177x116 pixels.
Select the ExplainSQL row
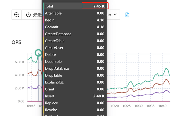[x=75, y=82]
